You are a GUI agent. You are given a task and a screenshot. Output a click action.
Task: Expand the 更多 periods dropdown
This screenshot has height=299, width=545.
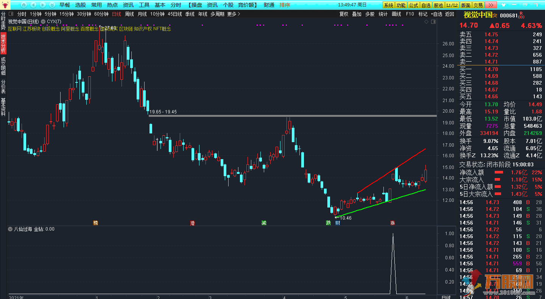pos(234,14)
